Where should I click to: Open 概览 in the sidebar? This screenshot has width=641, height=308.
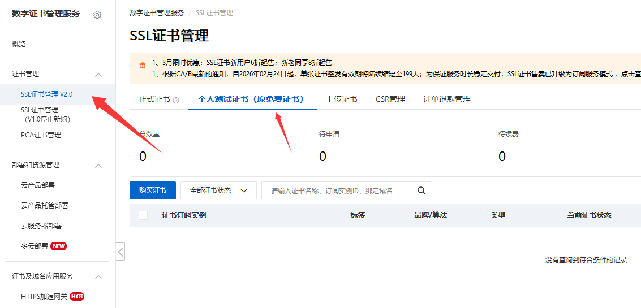pyautogui.click(x=19, y=44)
